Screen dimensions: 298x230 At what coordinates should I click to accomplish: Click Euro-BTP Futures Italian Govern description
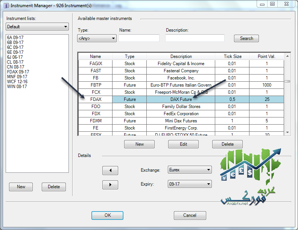point(181,85)
